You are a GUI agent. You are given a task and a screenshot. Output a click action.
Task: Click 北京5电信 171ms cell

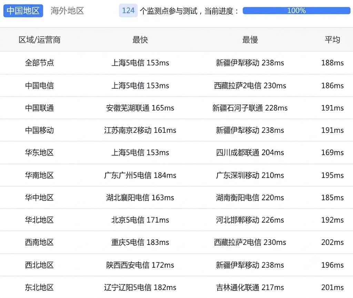(x=140, y=220)
